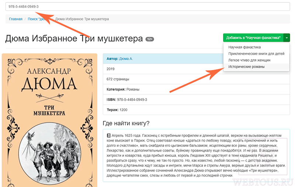The height and width of the screenshot is (187, 295).
Task: Click the ISBN search input field
Action: (147, 7)
